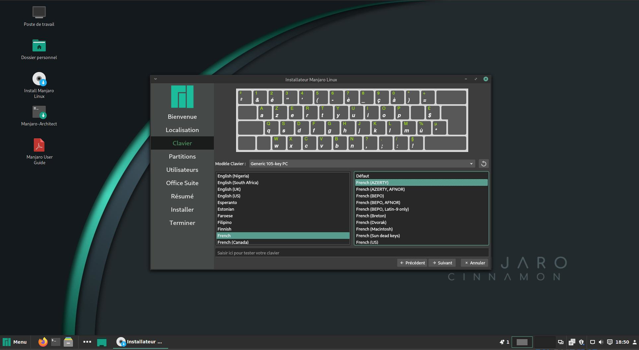The width and height of the screenshot is (639, 350).
Task: Click the Annuler button
Action: tap(475, 263)
